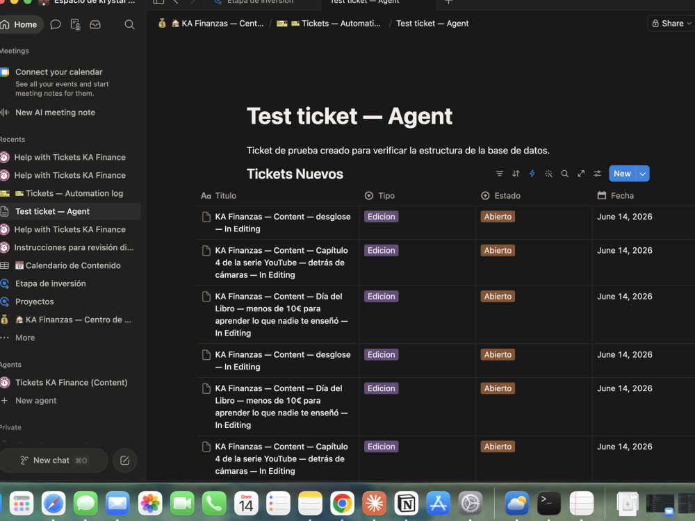Open the meetings icon beside the chat bubble
The height and width of the screenshot is (521, 695).
(75, 24)
